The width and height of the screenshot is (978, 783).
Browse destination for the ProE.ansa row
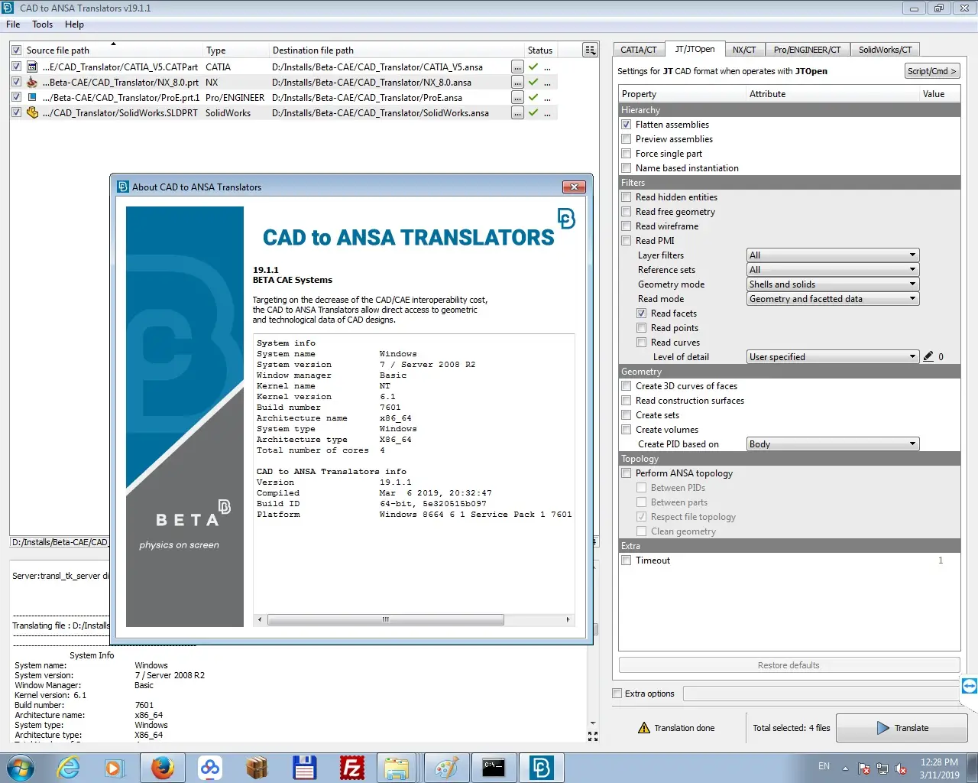(x=517, y=98)
